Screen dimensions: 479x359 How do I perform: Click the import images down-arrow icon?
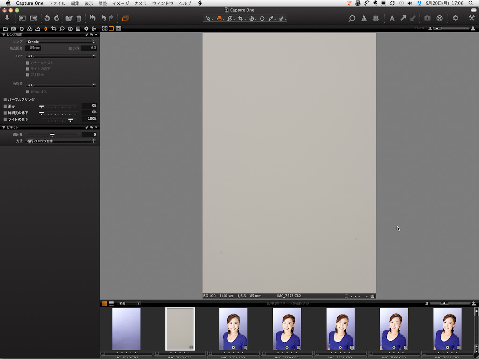7,18
